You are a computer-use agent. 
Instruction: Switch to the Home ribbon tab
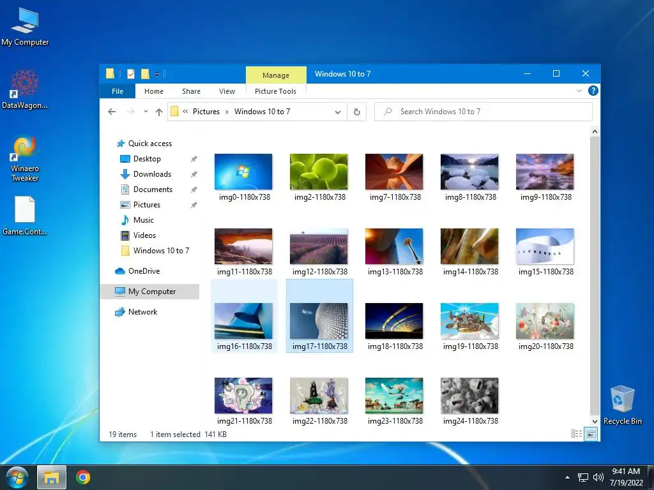coord(154,91)
